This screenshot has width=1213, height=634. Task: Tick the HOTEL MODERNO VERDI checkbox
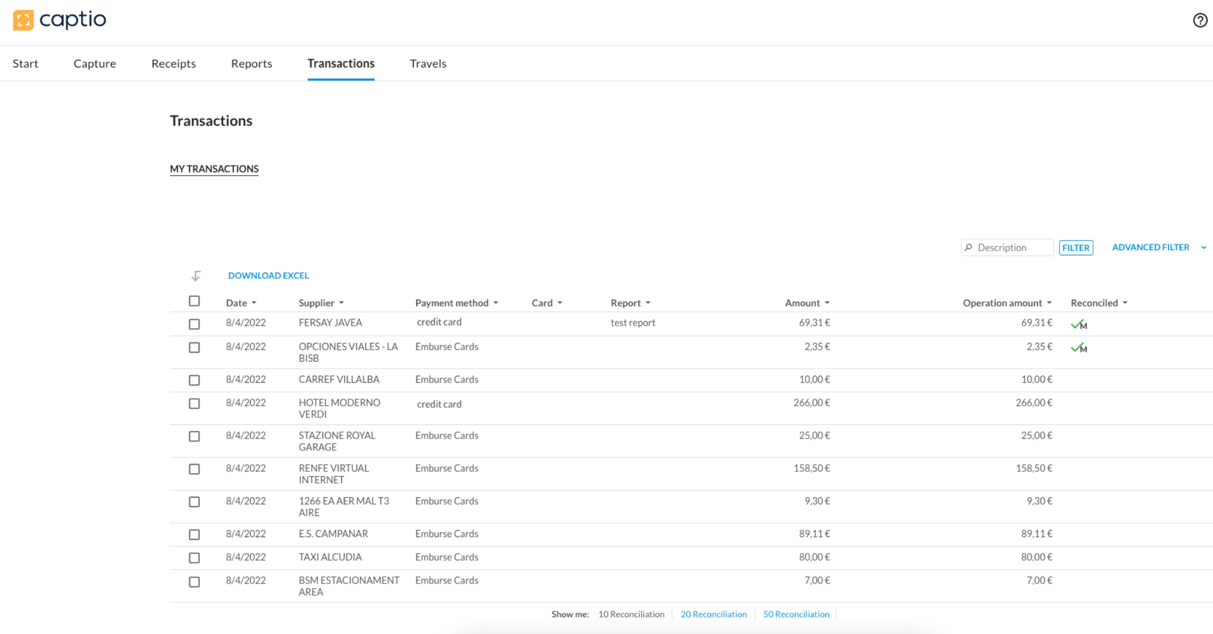click(194, 404)
